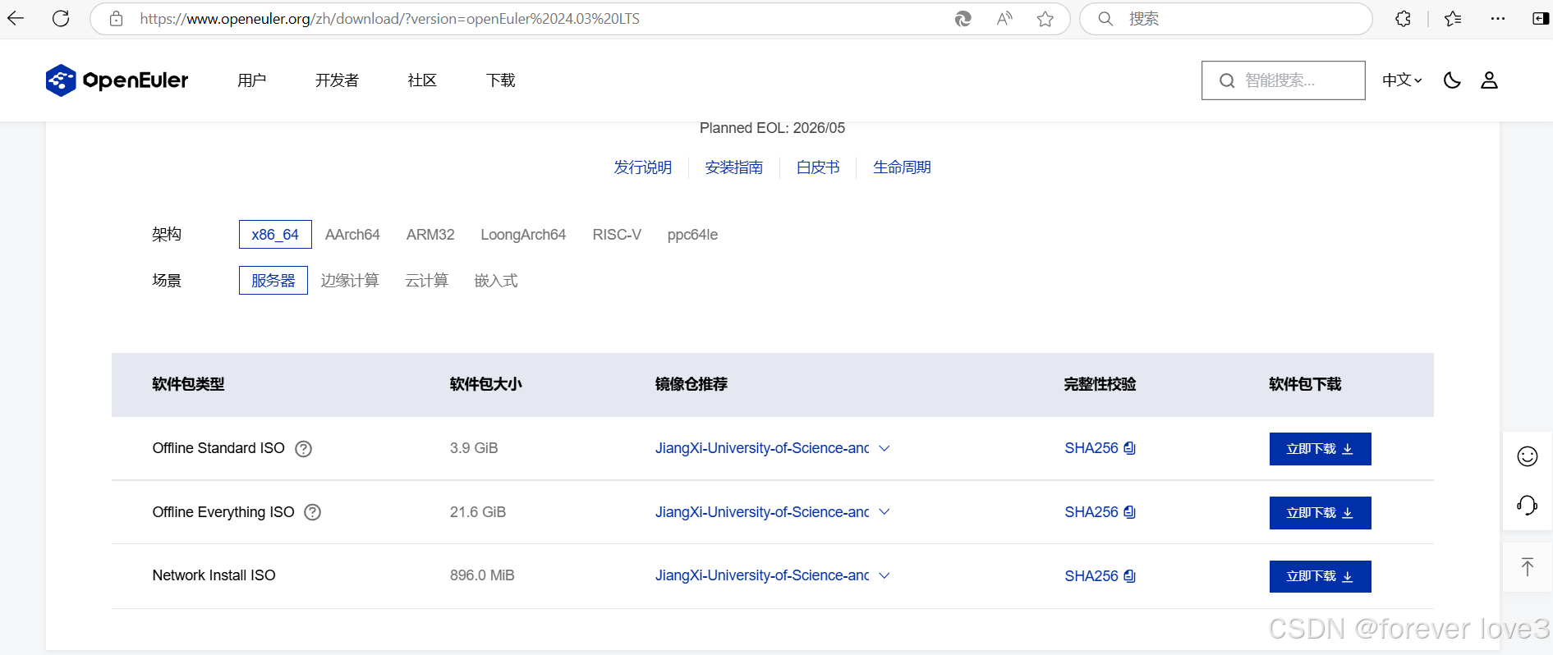
Task: Open the 社区 navigation menu
Action: pos(422,80)
